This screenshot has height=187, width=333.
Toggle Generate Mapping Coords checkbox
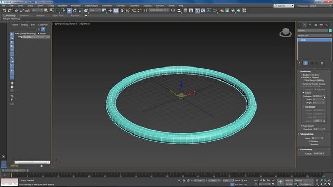coord(302,84)
